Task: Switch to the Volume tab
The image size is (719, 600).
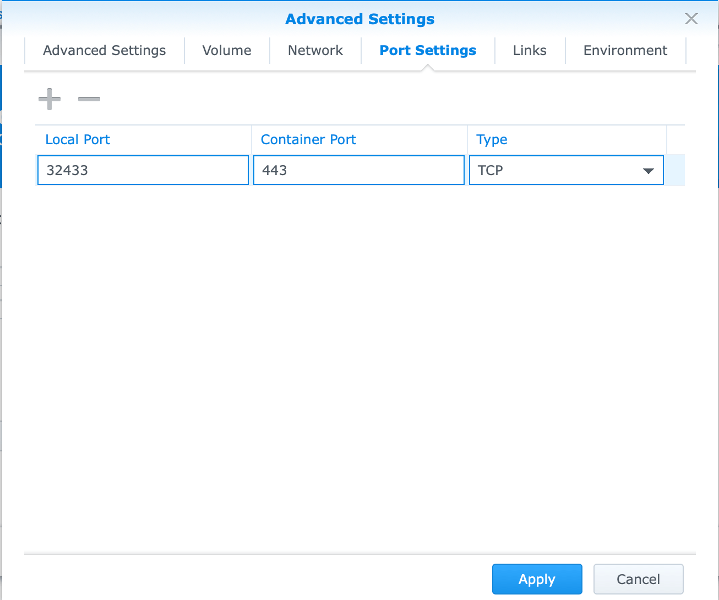Action: (x=226, y=50)
